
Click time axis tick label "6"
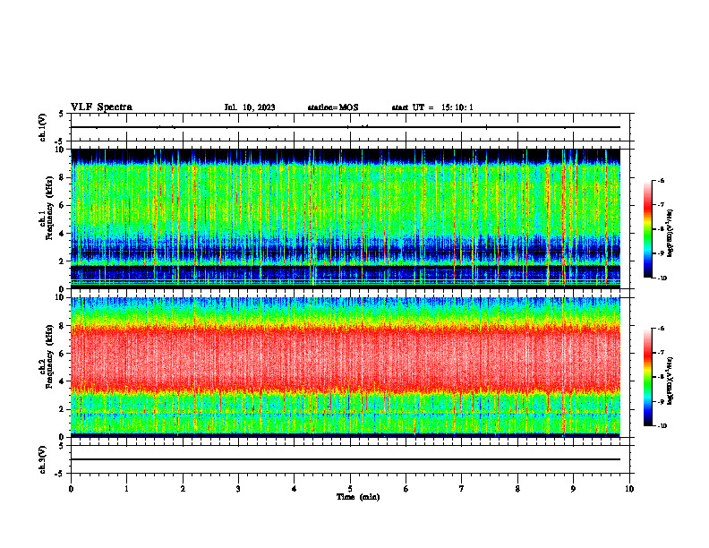click(x=406, y=489)
